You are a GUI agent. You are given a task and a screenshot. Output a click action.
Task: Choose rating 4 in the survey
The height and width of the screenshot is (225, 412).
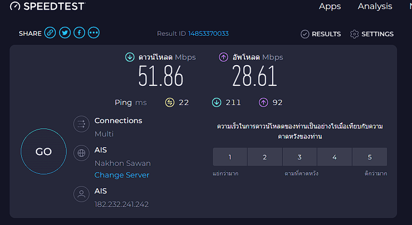coord(334,157)
